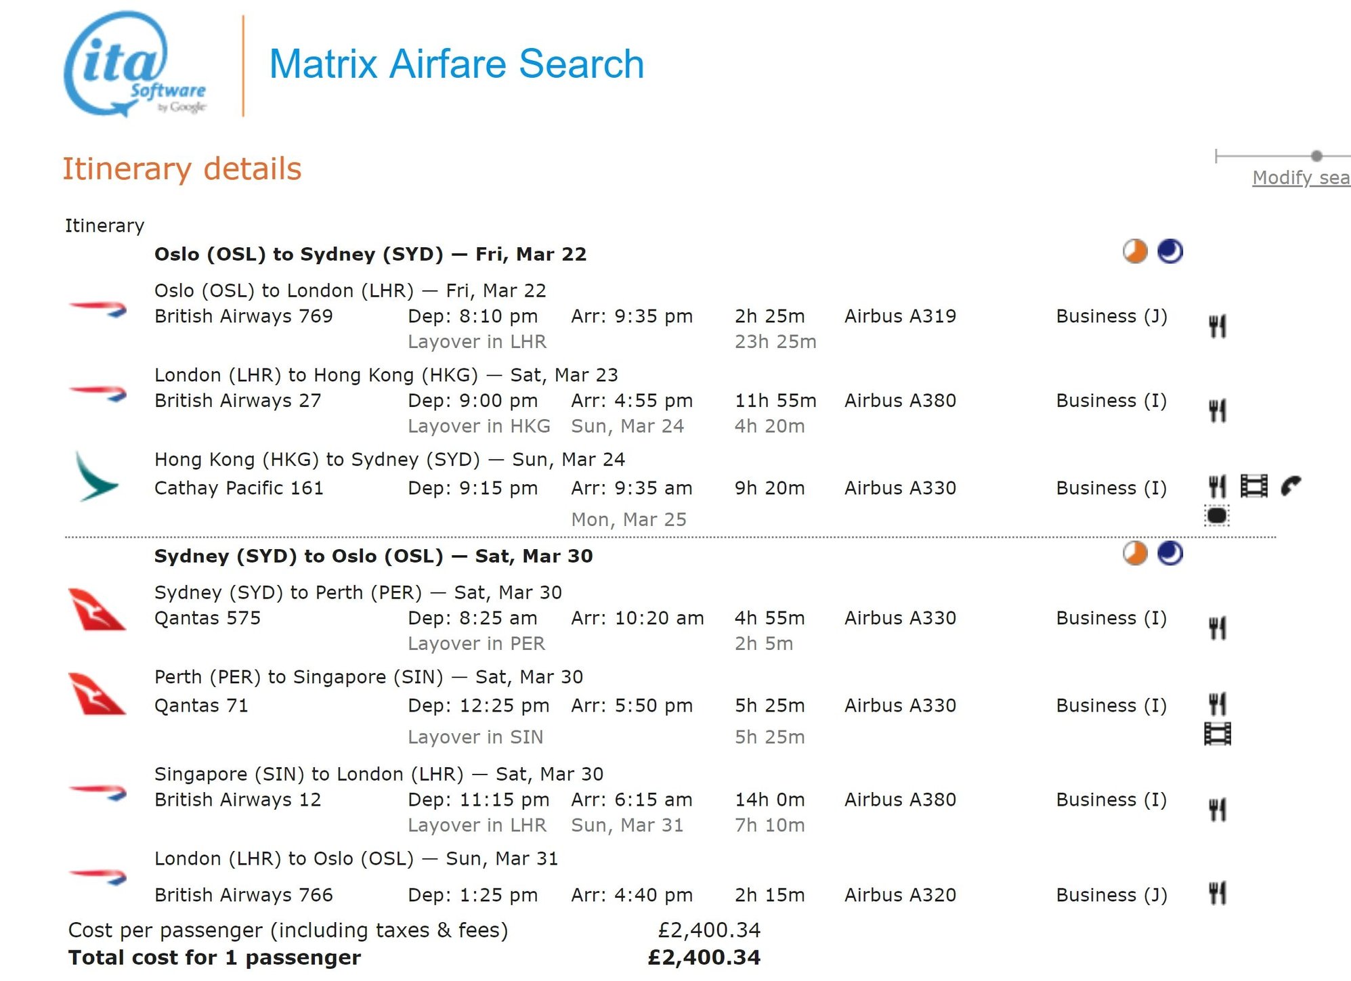This screenshot has width=1351, height=981.
Task: Click meal icon for British Airways 27
Action: (x=1218, y=410)
